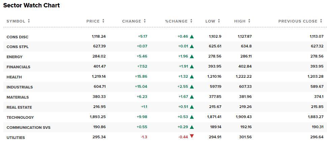The width and height of the screenshot is (327, 144).
Task: Click the MATERIALS sector symbol
Action: click(18, 97)
